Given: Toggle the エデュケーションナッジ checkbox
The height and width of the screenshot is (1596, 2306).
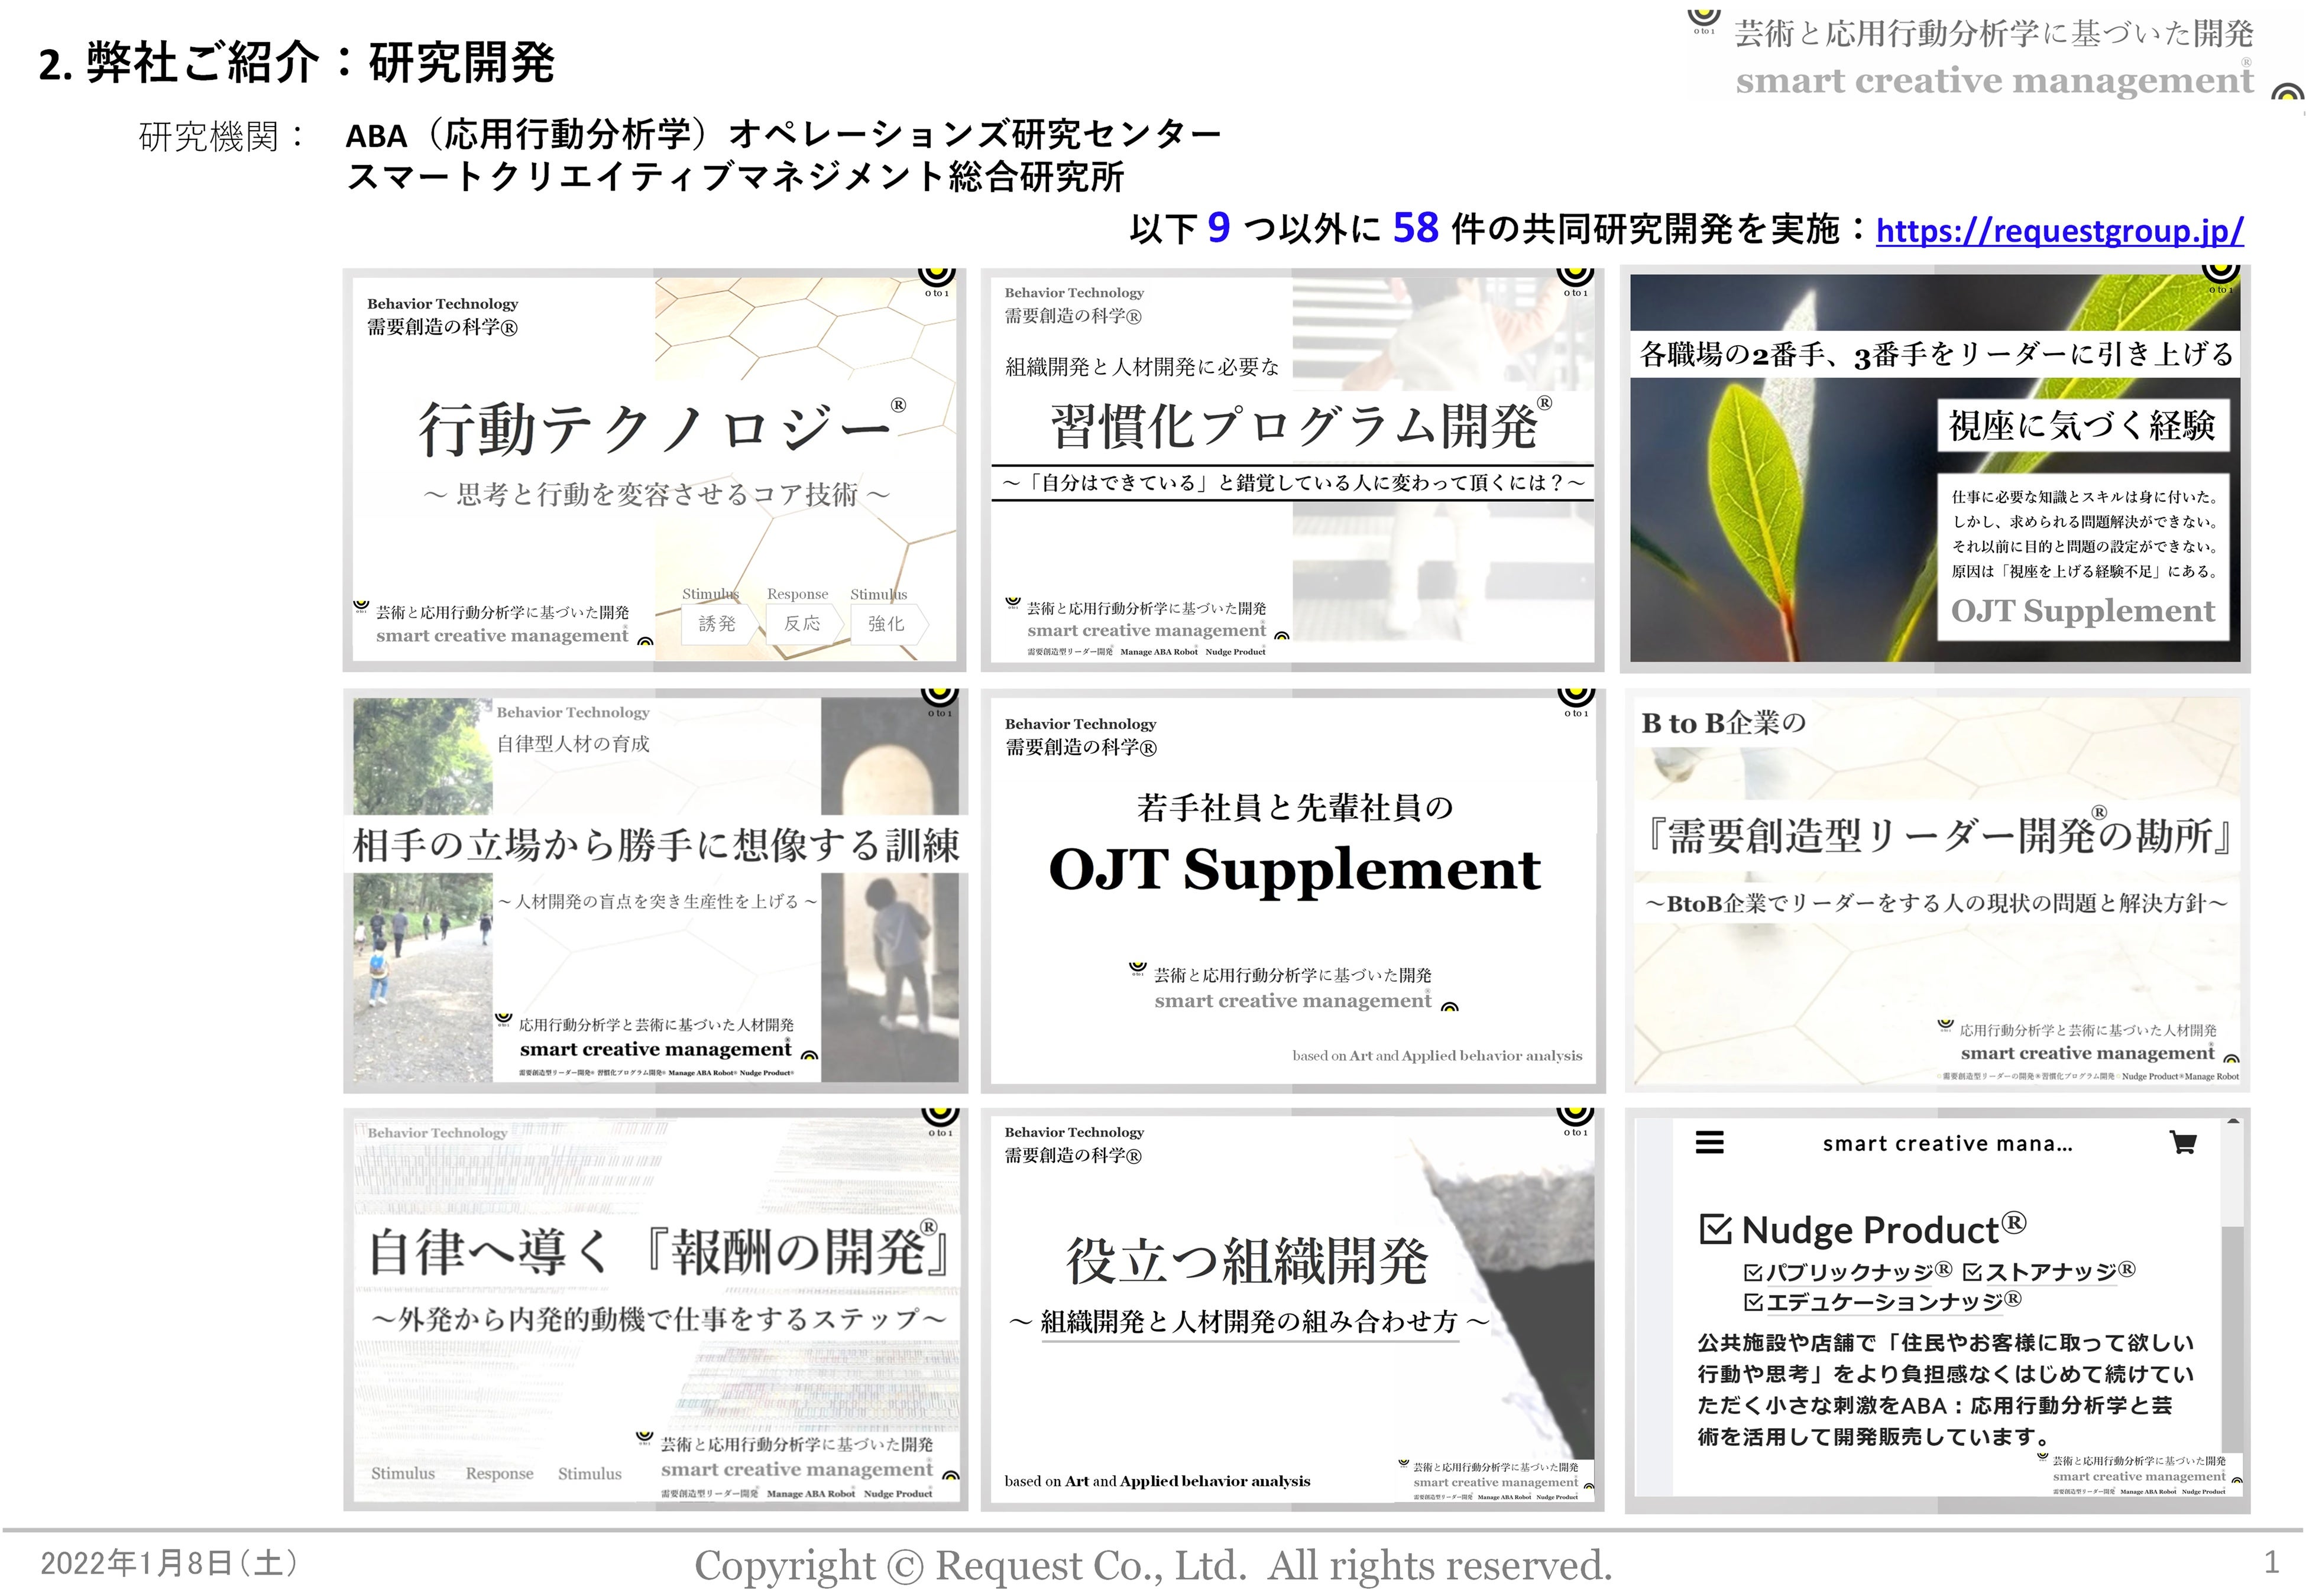Looking at the screenshot, I should [1753, 1302].
